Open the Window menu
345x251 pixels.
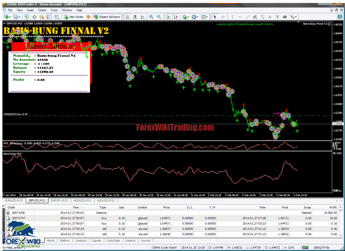click(x=67, y=10)
